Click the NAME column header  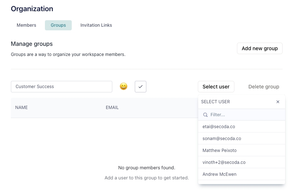click(x=21, y=108)
